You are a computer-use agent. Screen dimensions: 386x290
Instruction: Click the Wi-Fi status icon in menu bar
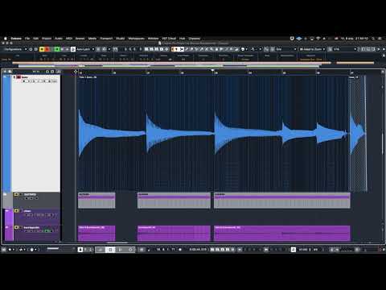[x=318, y=39]
